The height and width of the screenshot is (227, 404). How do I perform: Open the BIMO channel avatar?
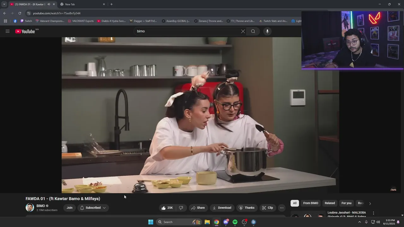30,207
